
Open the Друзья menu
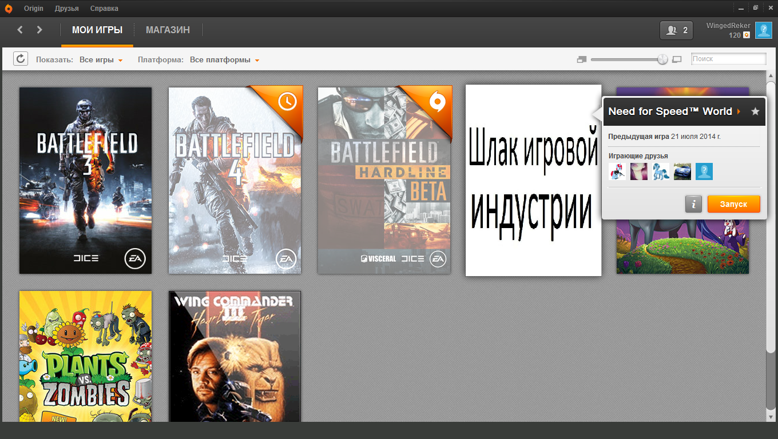coord(67,9)
